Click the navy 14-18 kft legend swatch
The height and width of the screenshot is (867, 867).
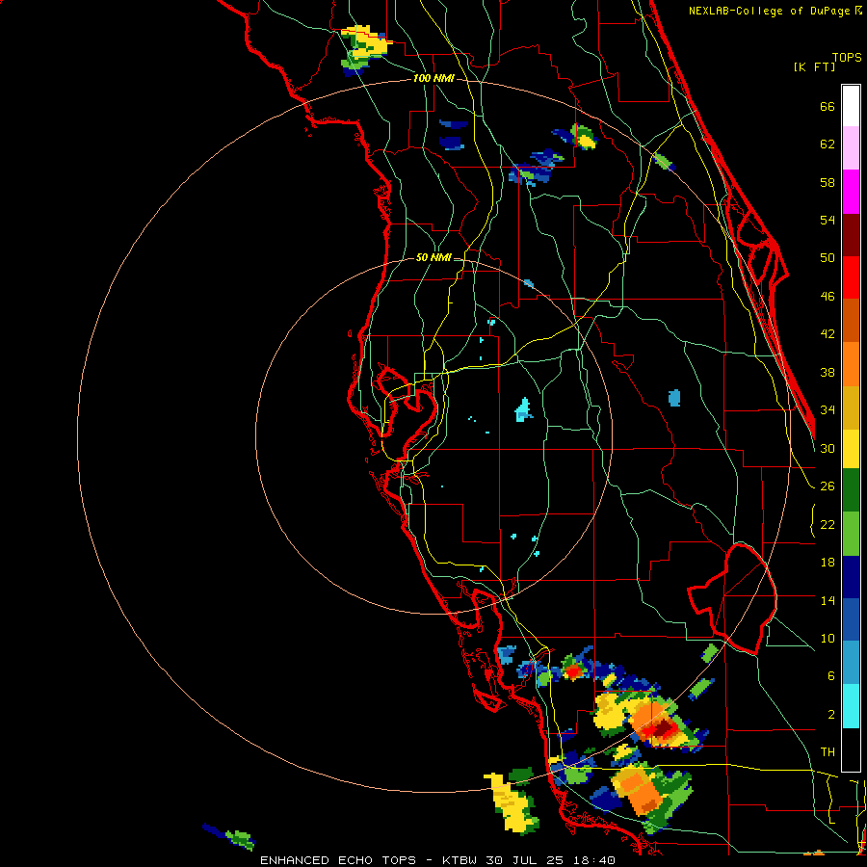[x=851, y=577]
